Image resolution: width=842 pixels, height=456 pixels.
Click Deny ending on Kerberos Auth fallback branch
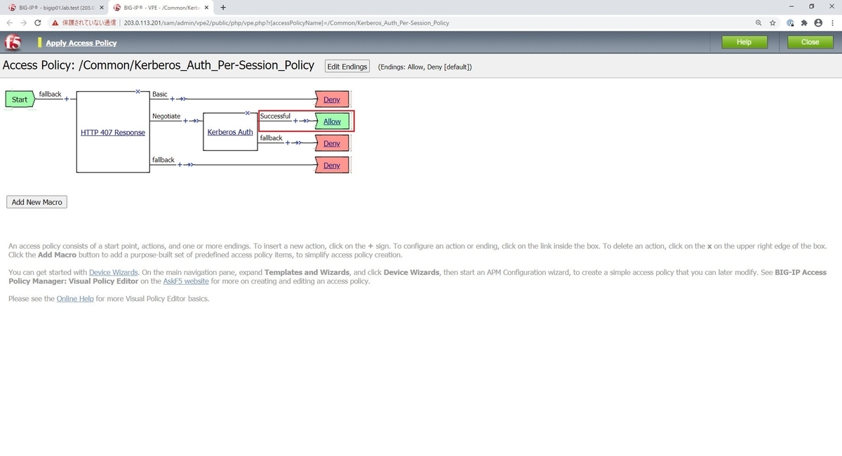[x=332, y=143]
